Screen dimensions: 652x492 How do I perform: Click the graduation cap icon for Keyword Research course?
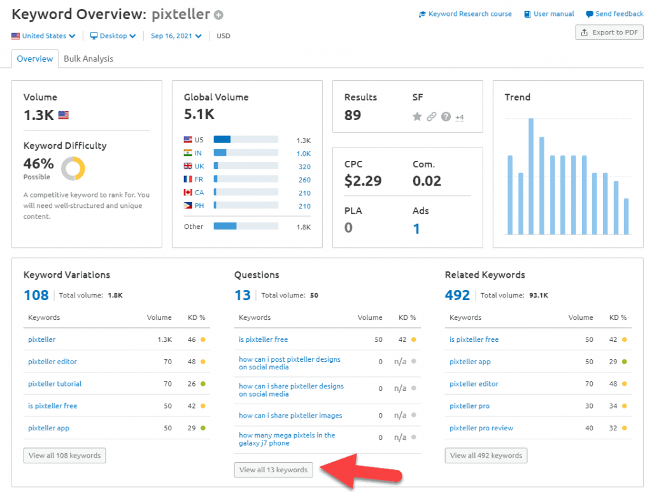422,14
